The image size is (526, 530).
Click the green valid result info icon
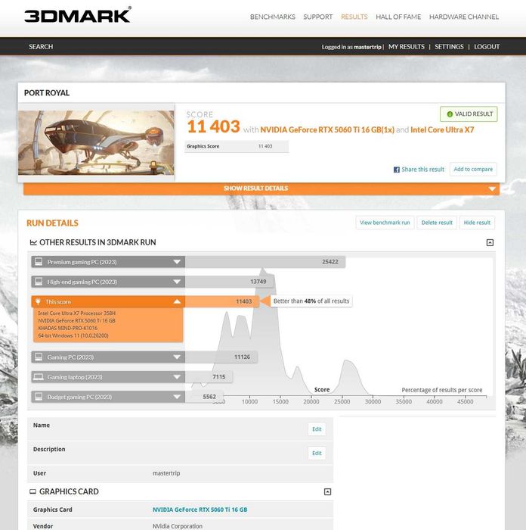click(x=450, y=114)
